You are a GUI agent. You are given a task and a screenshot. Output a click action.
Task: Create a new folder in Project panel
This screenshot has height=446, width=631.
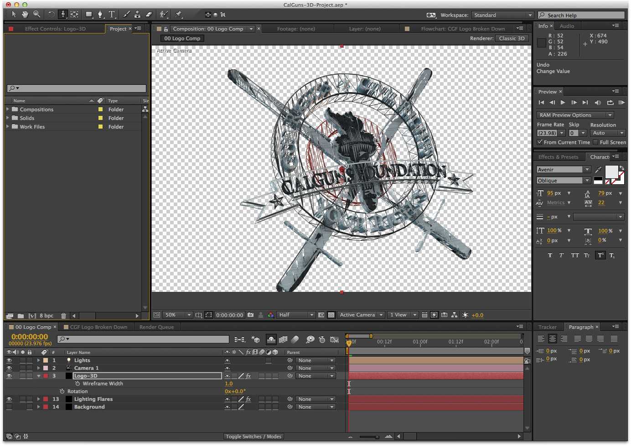pos(21,316)
